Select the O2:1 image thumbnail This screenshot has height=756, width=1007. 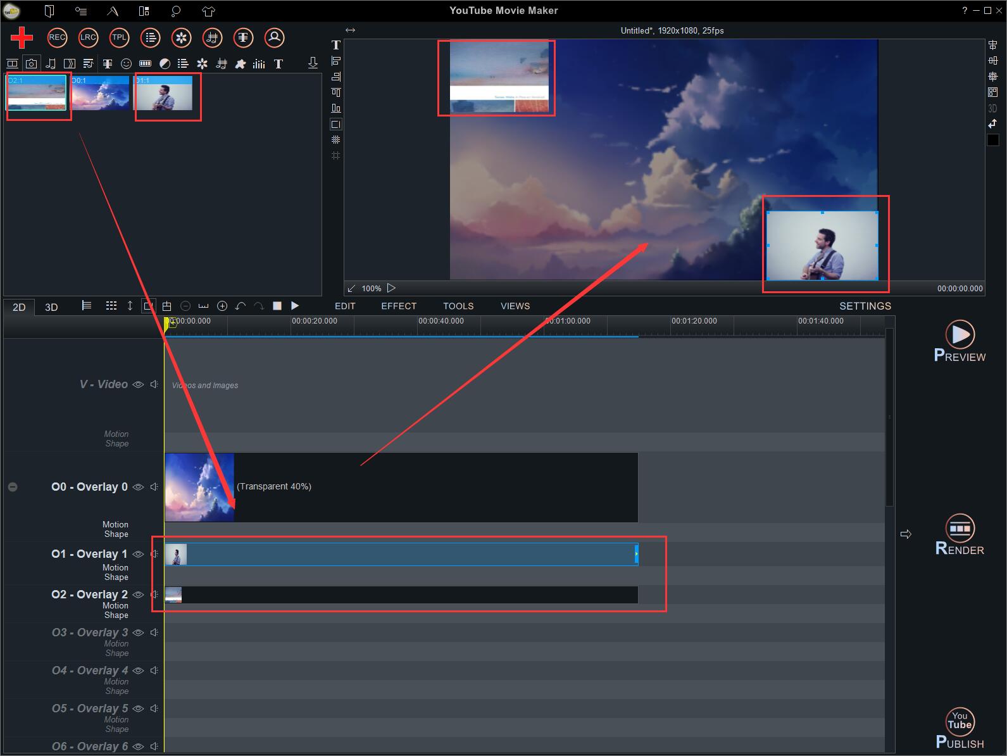coord(37,93)
